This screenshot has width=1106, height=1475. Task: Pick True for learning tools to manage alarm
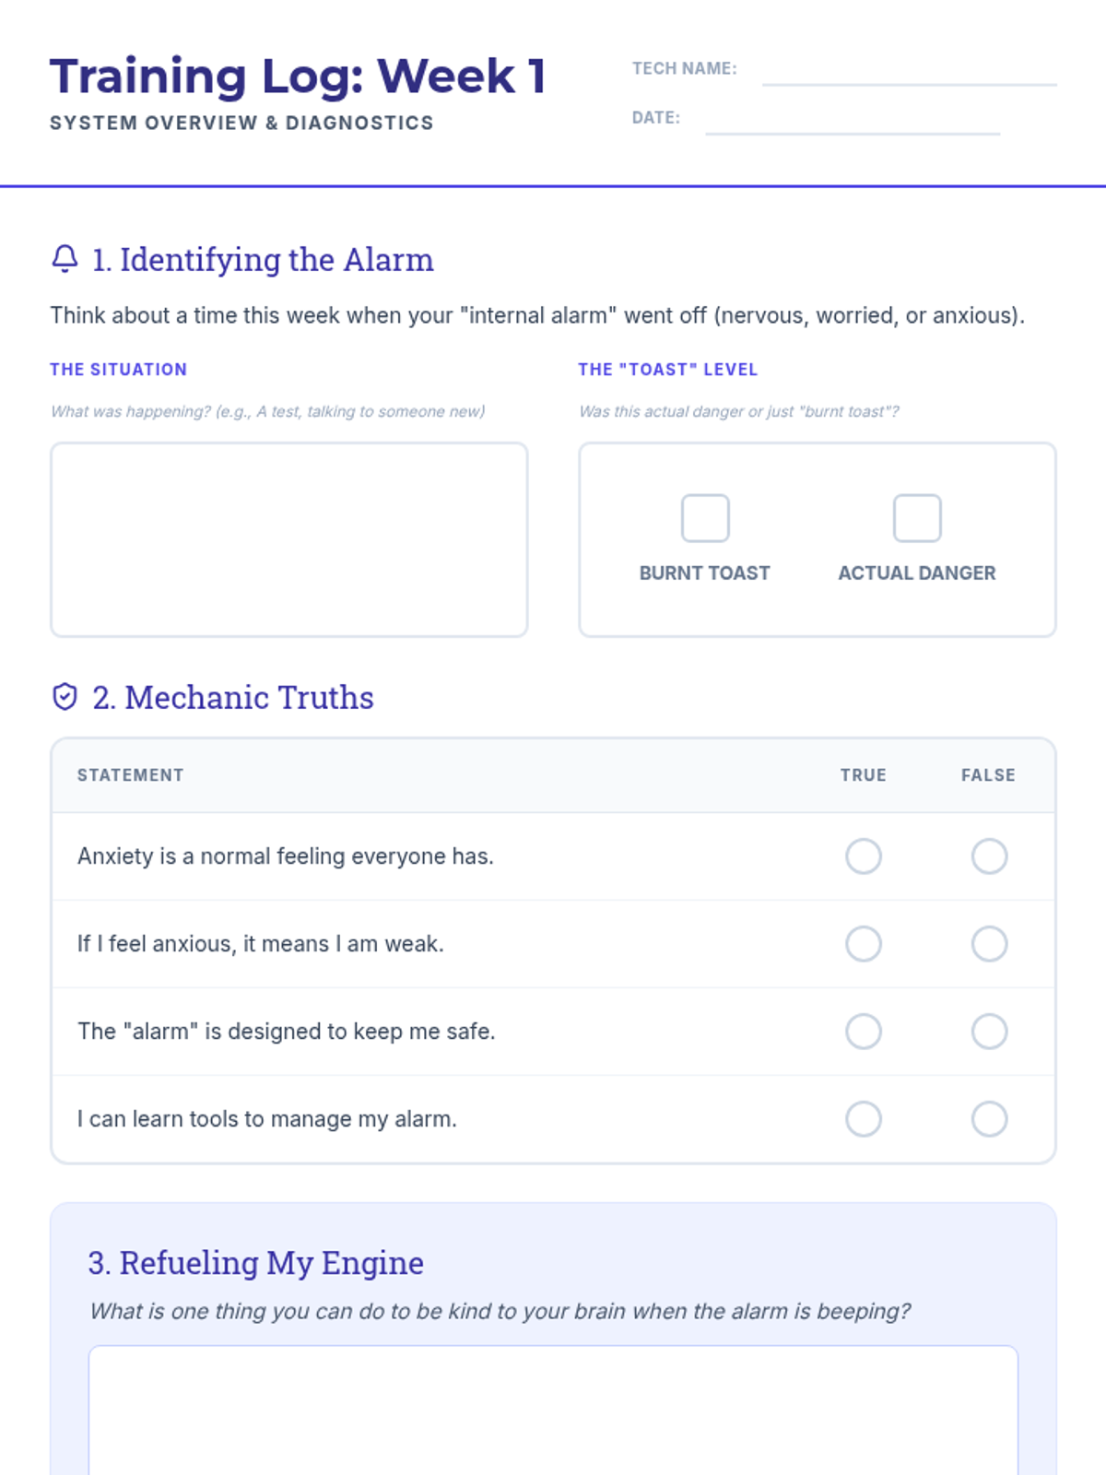pos(864,1119)
